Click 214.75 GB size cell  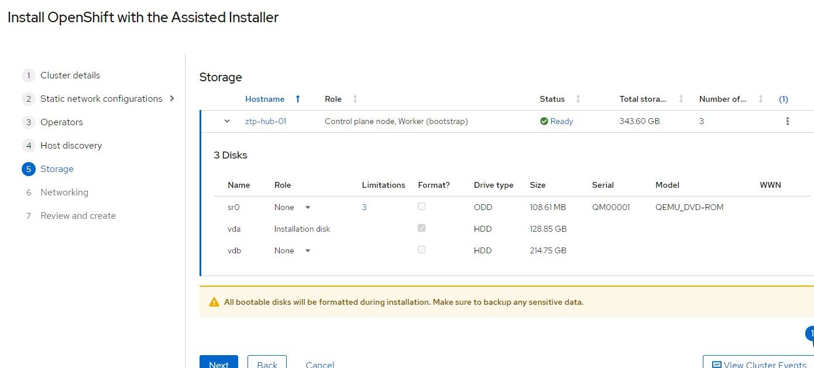pyautogui.click(x=548, y=250)
